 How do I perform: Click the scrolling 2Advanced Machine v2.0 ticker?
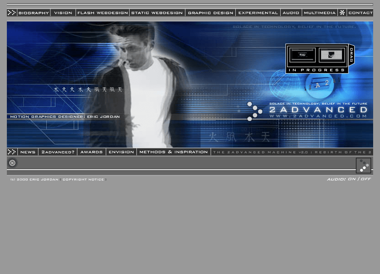point(292,152)
